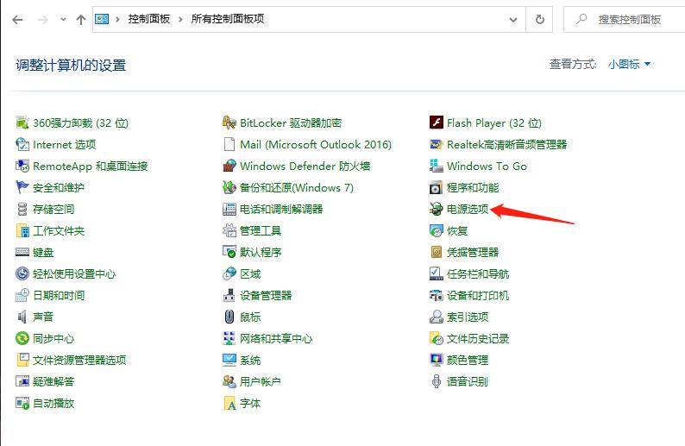Click the RemoteApp 和桌面连接 icon
The height and width of the screenshot is (446, 685).
(22, 166)
